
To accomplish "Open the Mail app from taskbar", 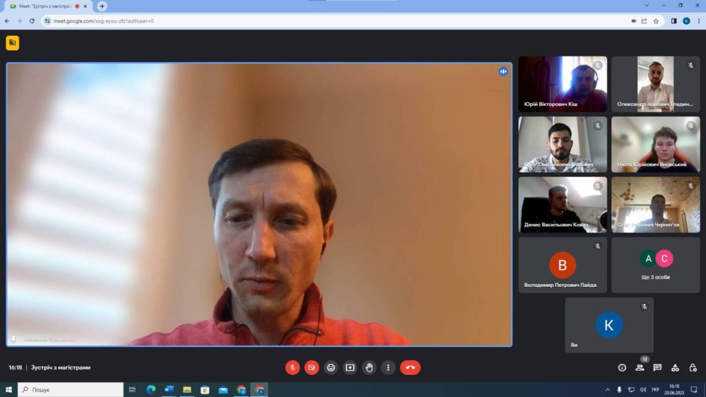I will tap(223, 389).
